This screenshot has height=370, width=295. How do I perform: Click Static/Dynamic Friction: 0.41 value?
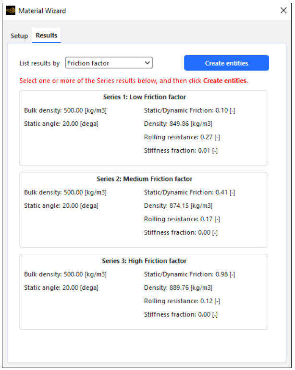click(189, 192)
